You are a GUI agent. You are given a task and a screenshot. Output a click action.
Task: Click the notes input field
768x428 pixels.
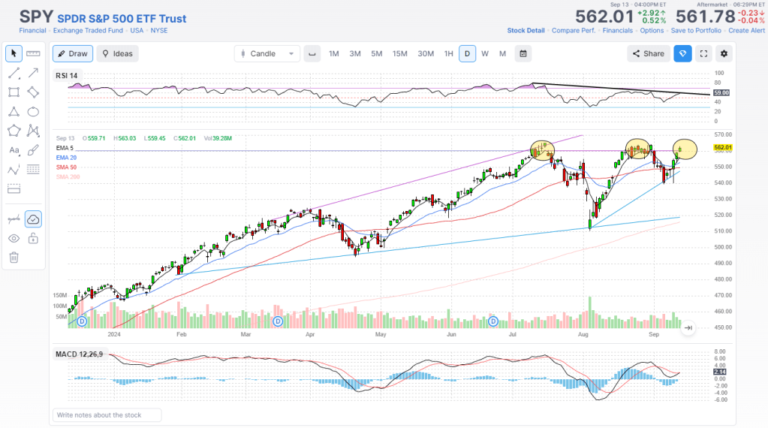107,414
